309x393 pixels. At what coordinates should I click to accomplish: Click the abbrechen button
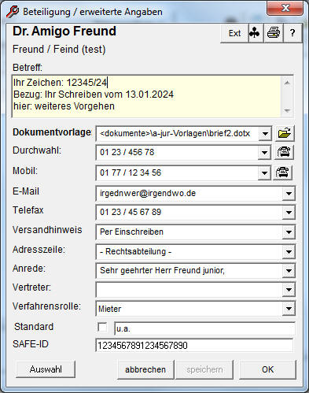145,369
